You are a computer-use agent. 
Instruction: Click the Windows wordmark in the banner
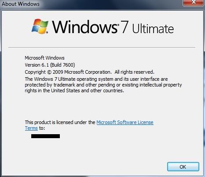pyautogui.click(x=84, y=27)
